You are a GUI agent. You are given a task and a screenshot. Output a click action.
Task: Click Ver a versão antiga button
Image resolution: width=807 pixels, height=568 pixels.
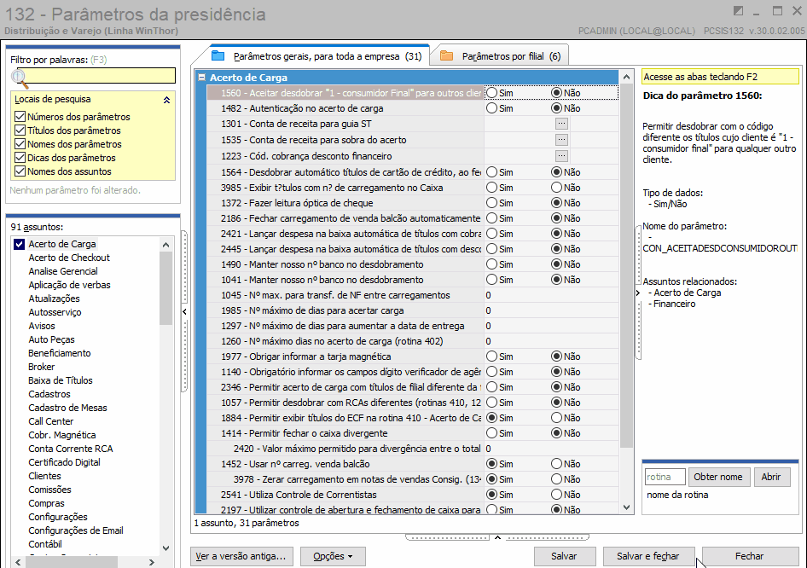point(241,556)
